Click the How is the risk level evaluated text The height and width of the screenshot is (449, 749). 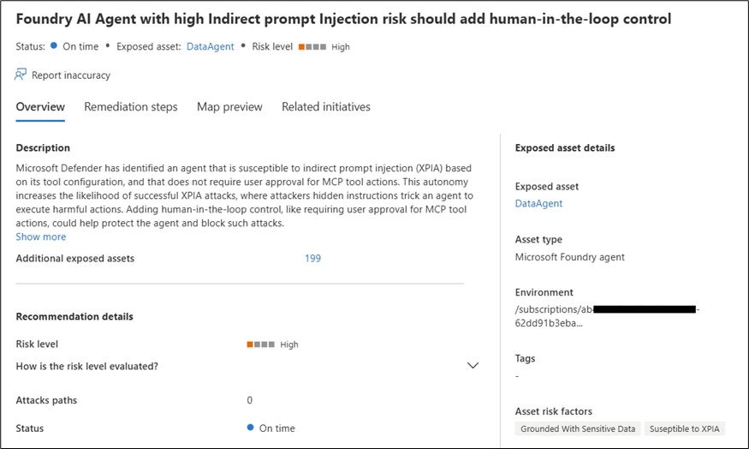click(86, 367)
